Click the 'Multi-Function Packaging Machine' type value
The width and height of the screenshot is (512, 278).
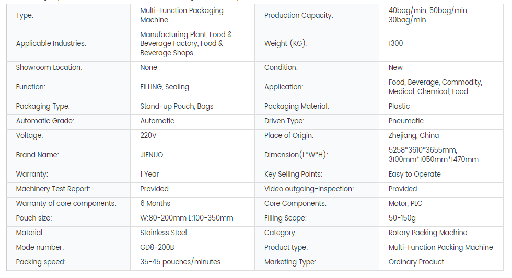[181, 15]
